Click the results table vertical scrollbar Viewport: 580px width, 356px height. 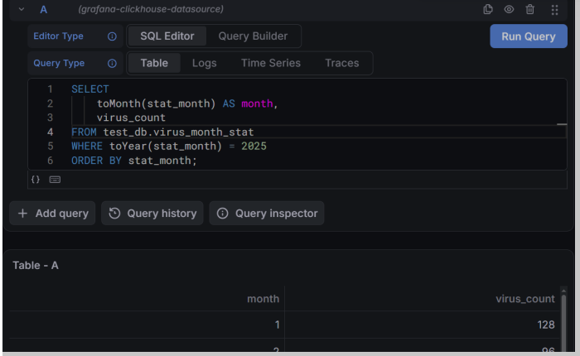[x=563, y=321]
